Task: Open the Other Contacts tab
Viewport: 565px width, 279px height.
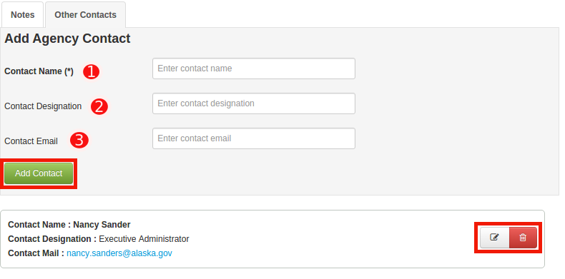Action: (x=85, y=15)
